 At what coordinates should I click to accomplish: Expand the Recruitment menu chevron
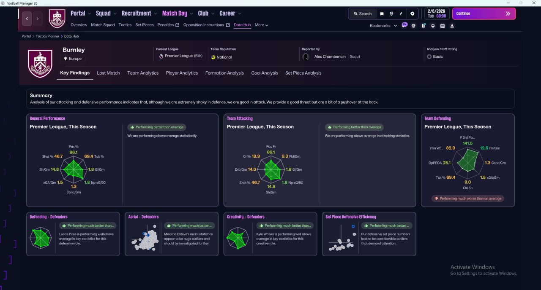[x=156, y=14]
